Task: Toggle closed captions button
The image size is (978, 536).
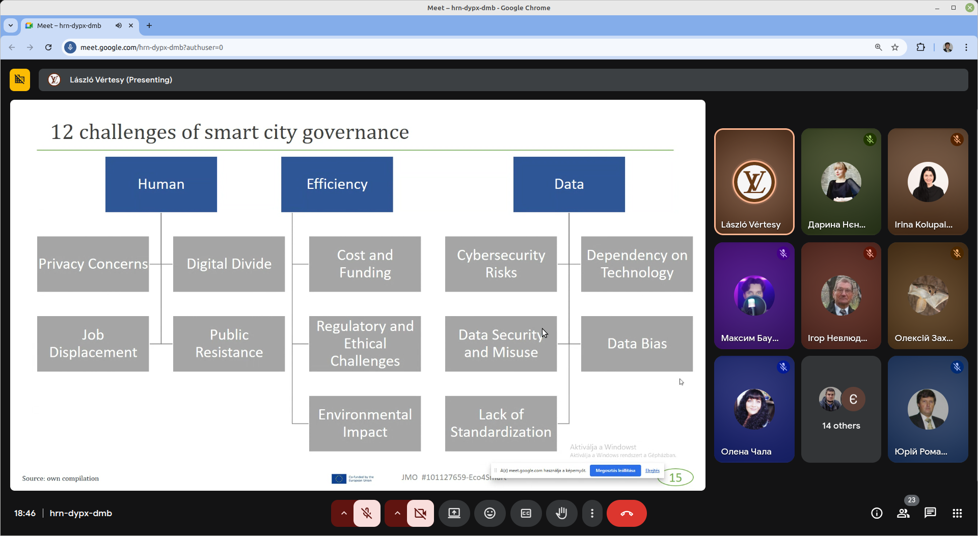Action: pos(526,513)
